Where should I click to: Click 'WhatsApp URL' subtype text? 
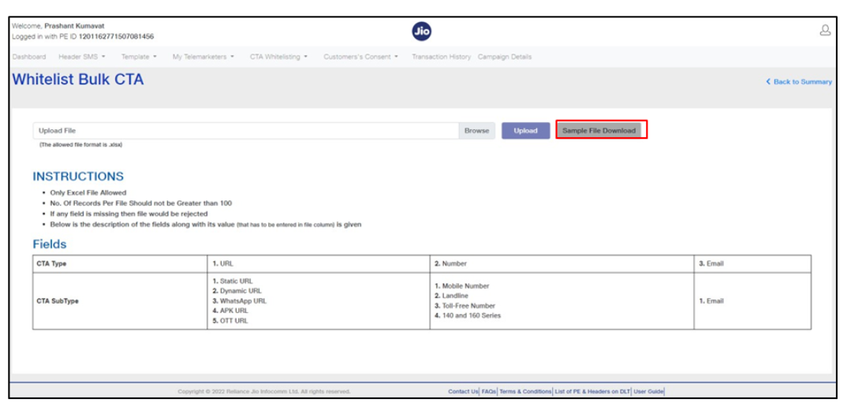[x=243, y=301]
